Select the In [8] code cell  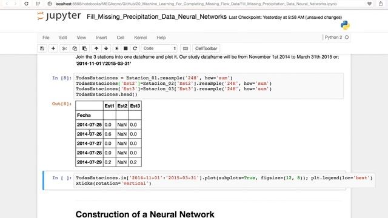(209, 86)
